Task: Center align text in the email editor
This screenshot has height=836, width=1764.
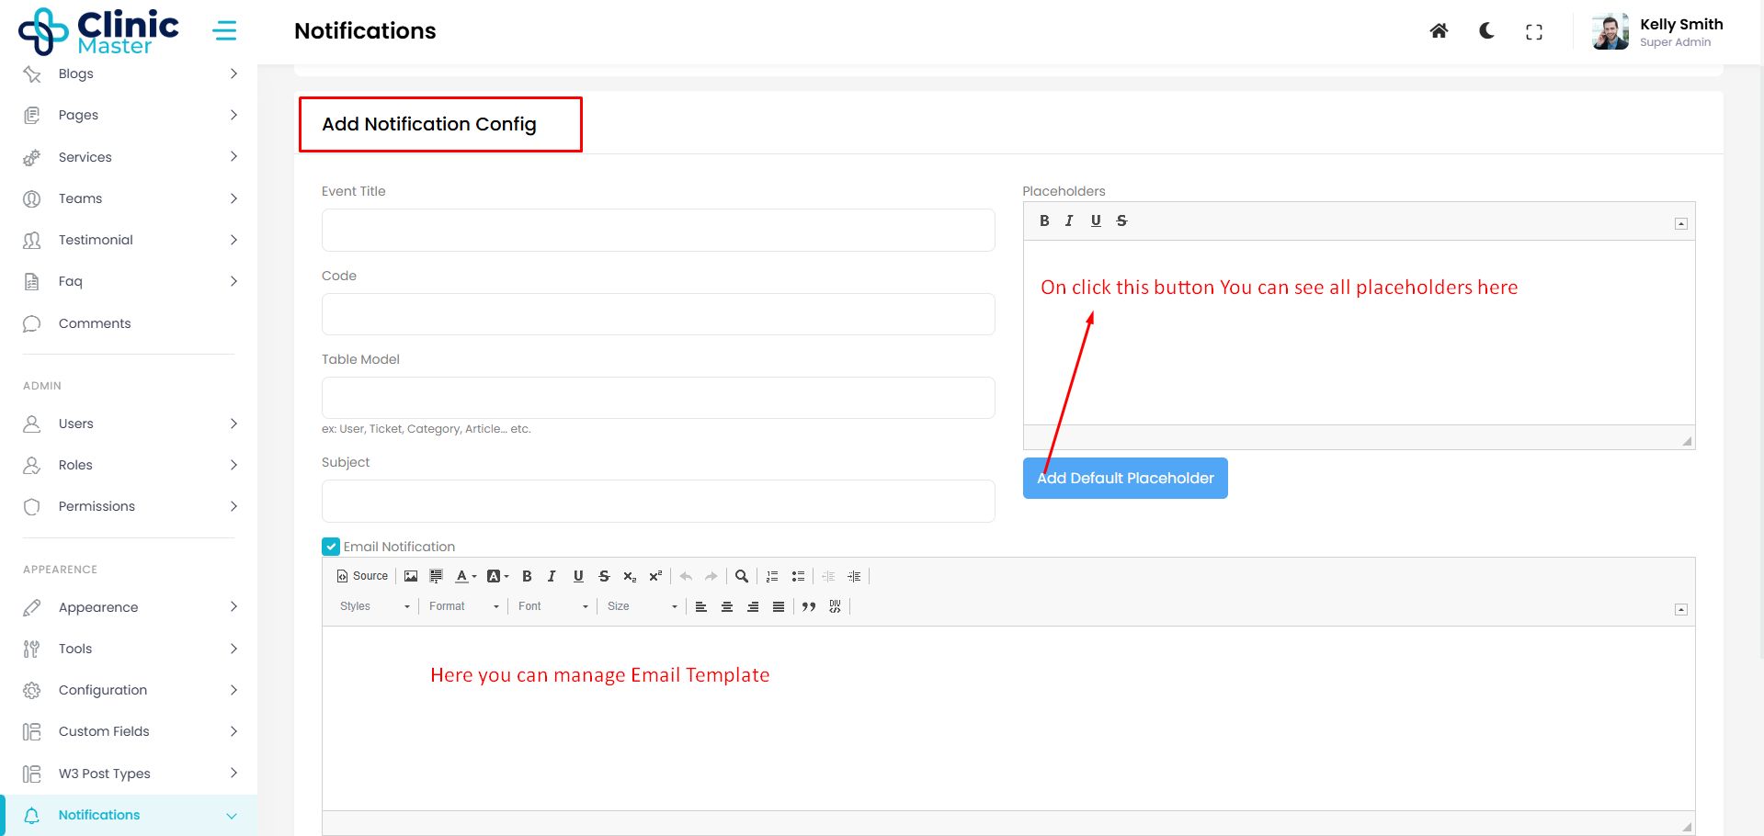Action: click(727, 606)
